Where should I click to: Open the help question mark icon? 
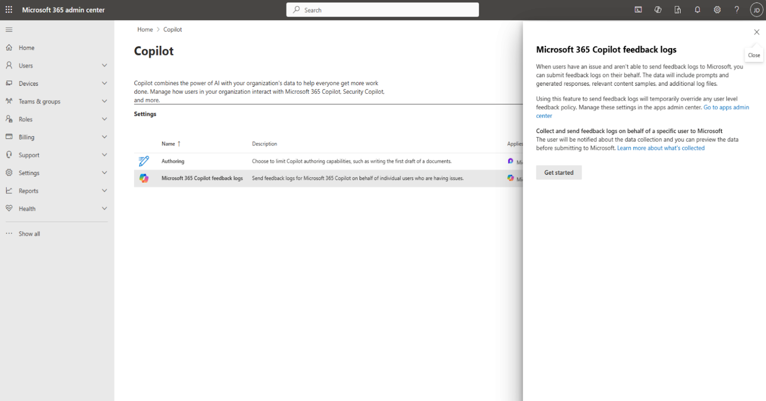(737, 10)
